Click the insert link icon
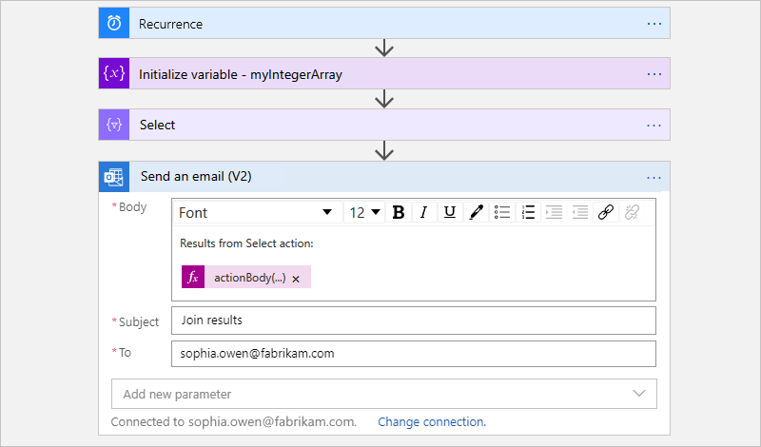Screen dimensions: 761x447 (606, 212)
